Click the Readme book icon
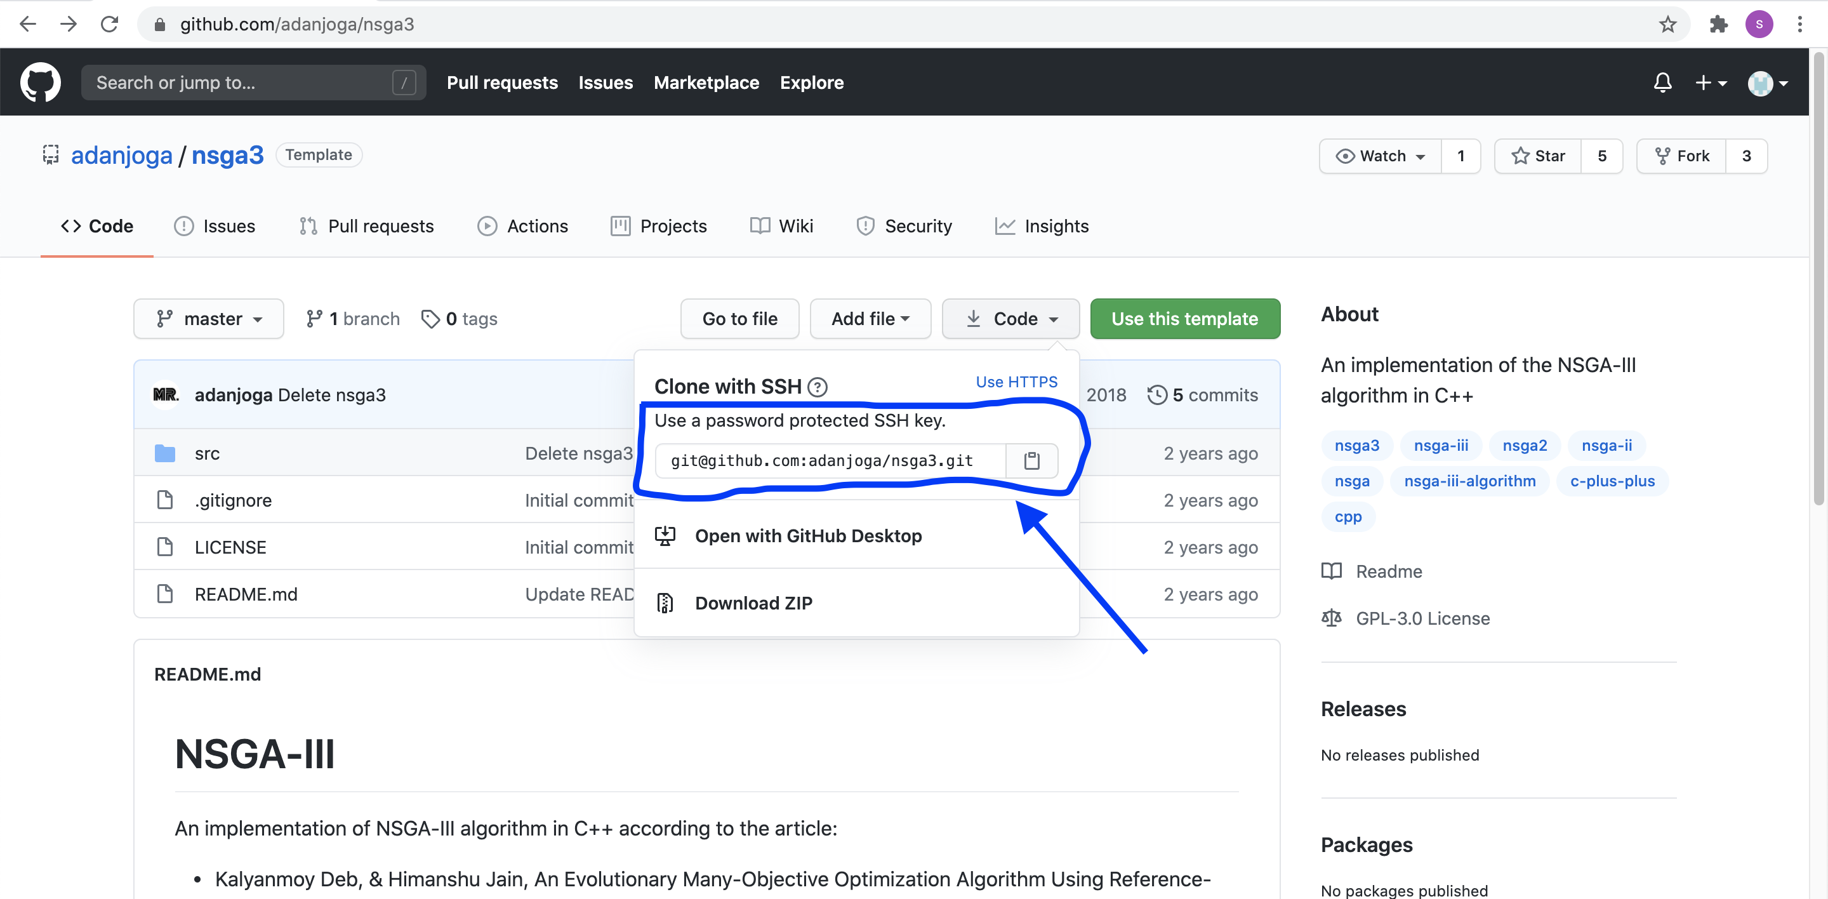The height and width of the screenshot is (899, 1828). (1331, 571)
